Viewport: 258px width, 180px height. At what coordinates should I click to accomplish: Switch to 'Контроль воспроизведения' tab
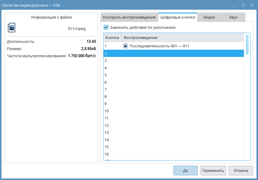coord(129,17)
